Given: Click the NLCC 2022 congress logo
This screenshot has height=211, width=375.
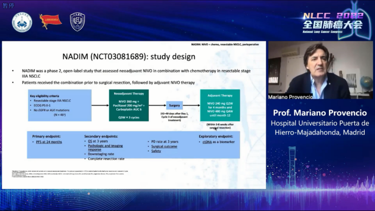Looking at the screenshot, I should pyautogui.click(x=333, y=23).
